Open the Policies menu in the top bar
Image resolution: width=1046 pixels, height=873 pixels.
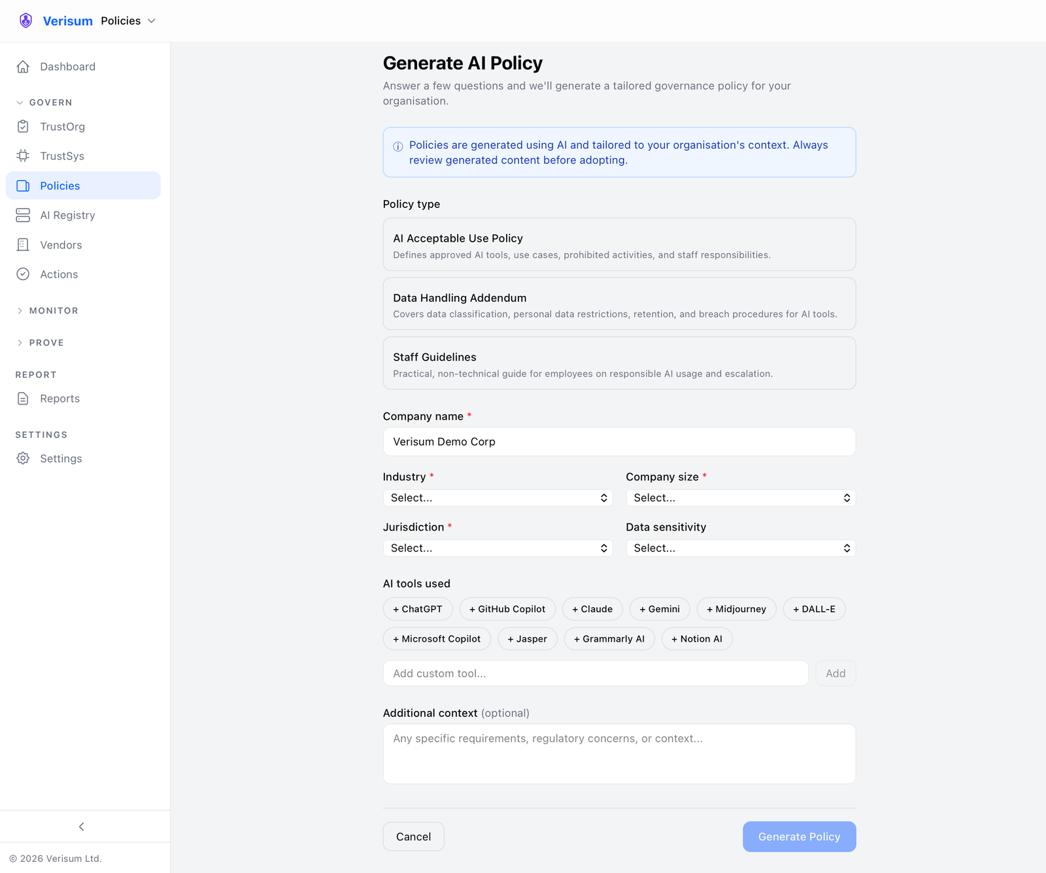point(128,20)
